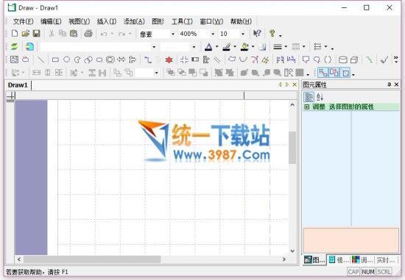Open the 400% zoom dropdown

(213, 34)
